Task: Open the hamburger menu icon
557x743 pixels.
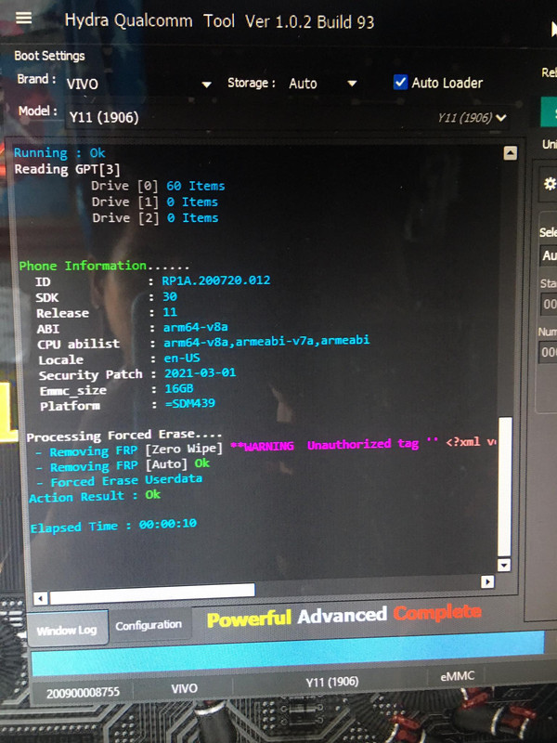Action: (x=24, y=18)
